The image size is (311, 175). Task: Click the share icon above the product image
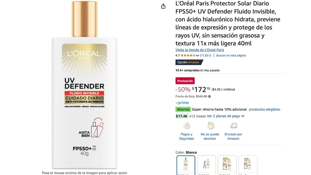click(x=163, y=6)
